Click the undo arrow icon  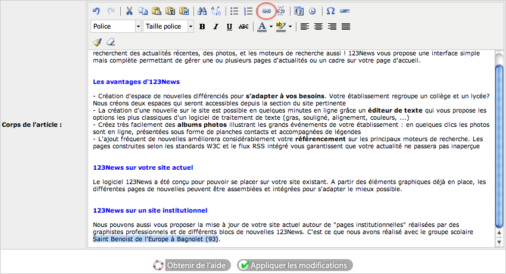(x=97, y=11)
